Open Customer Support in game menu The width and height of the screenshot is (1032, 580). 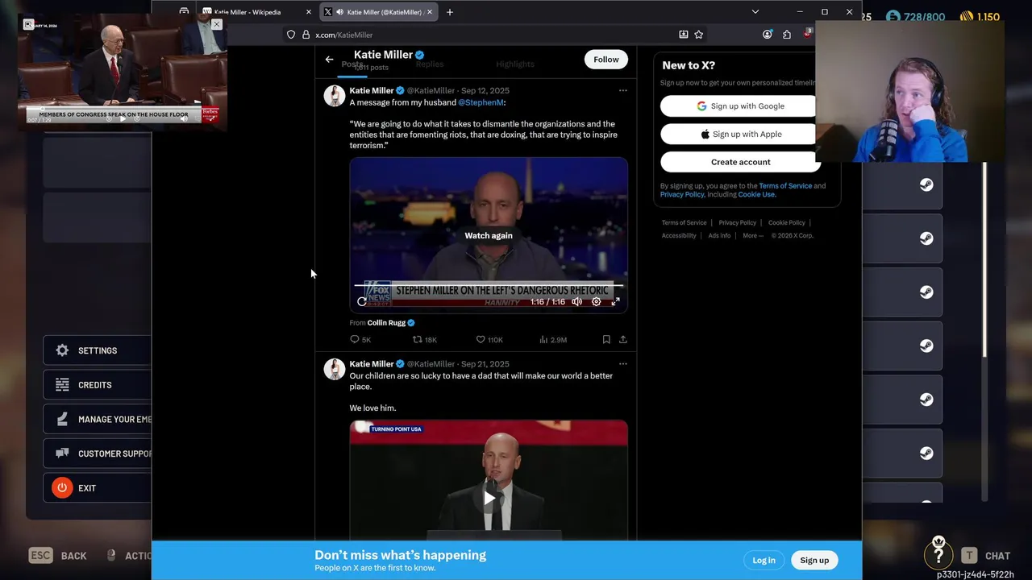point(97,454)
